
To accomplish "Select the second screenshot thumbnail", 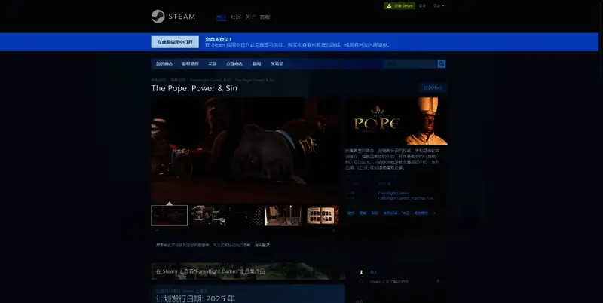I will pos(207,216).
